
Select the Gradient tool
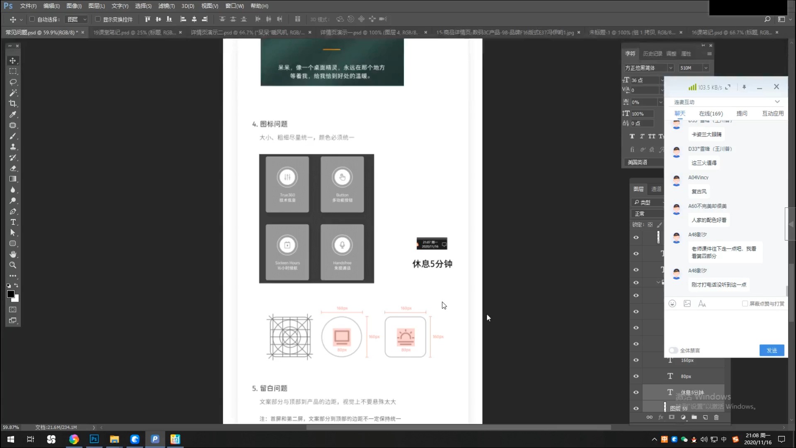(x=13, y=179)
